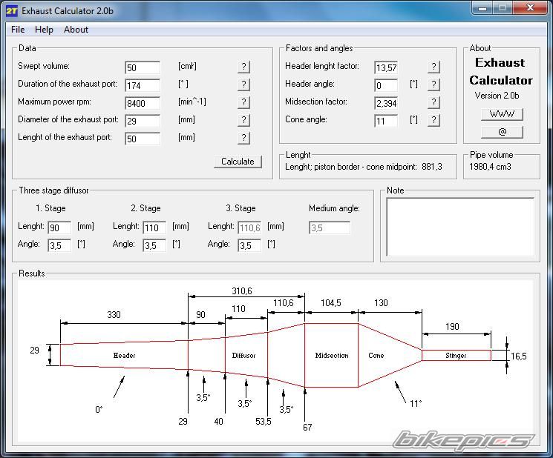
Task: Click the 1980,4 cm3 pipe volume value
Action: [490, 167]
